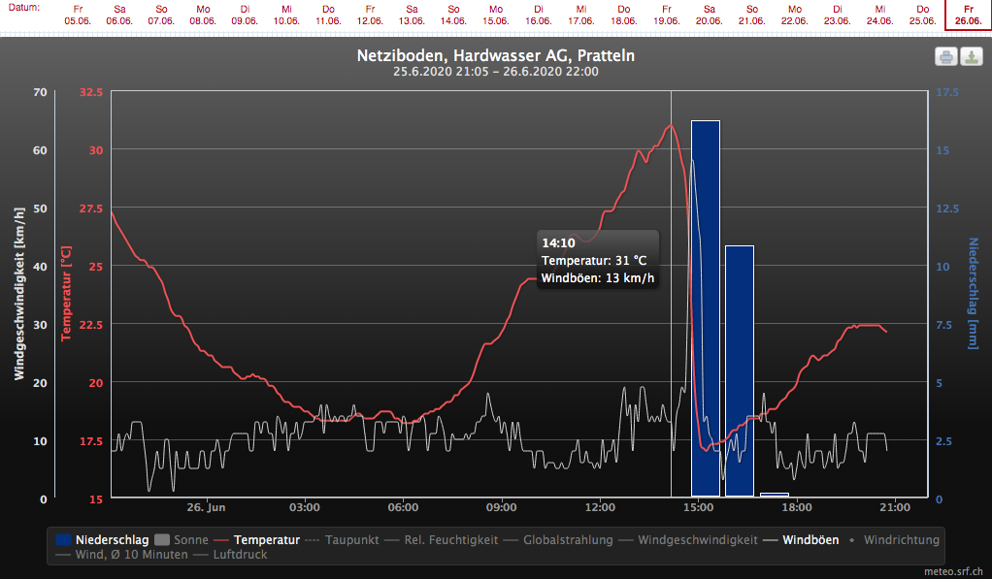Viewport: 992px width, 579px height.
Task: Enable the Globalstrahlung series
Action: pyautogui.click(x=558, y=540)
